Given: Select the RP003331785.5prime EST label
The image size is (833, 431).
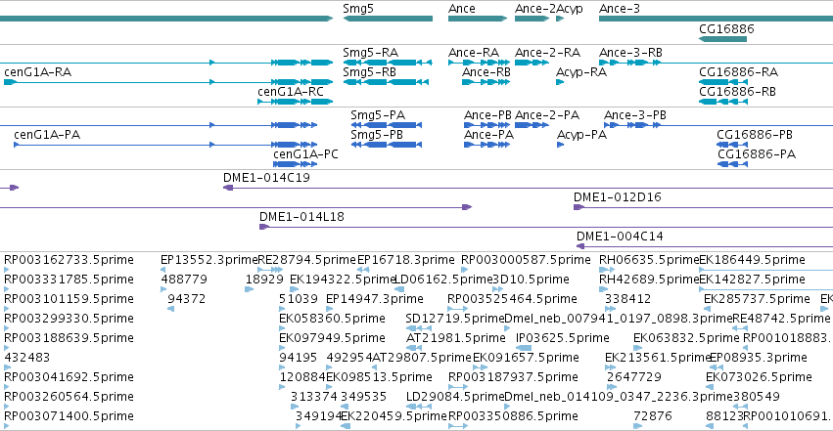Looking at the screenshot, I should click(x=69, y=280).
